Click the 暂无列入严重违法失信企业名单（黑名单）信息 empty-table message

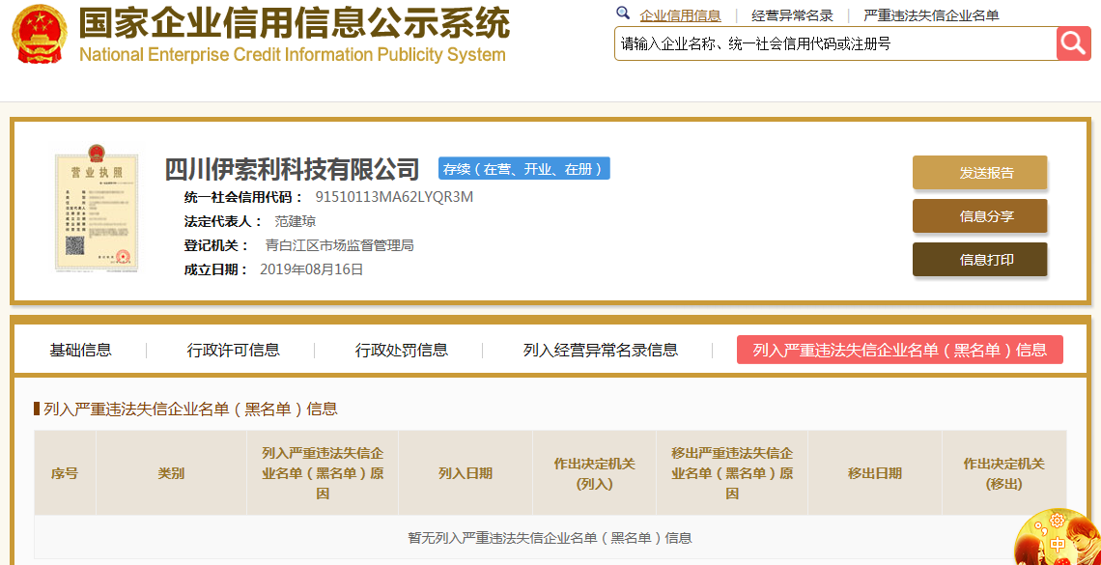pos(550,538)
